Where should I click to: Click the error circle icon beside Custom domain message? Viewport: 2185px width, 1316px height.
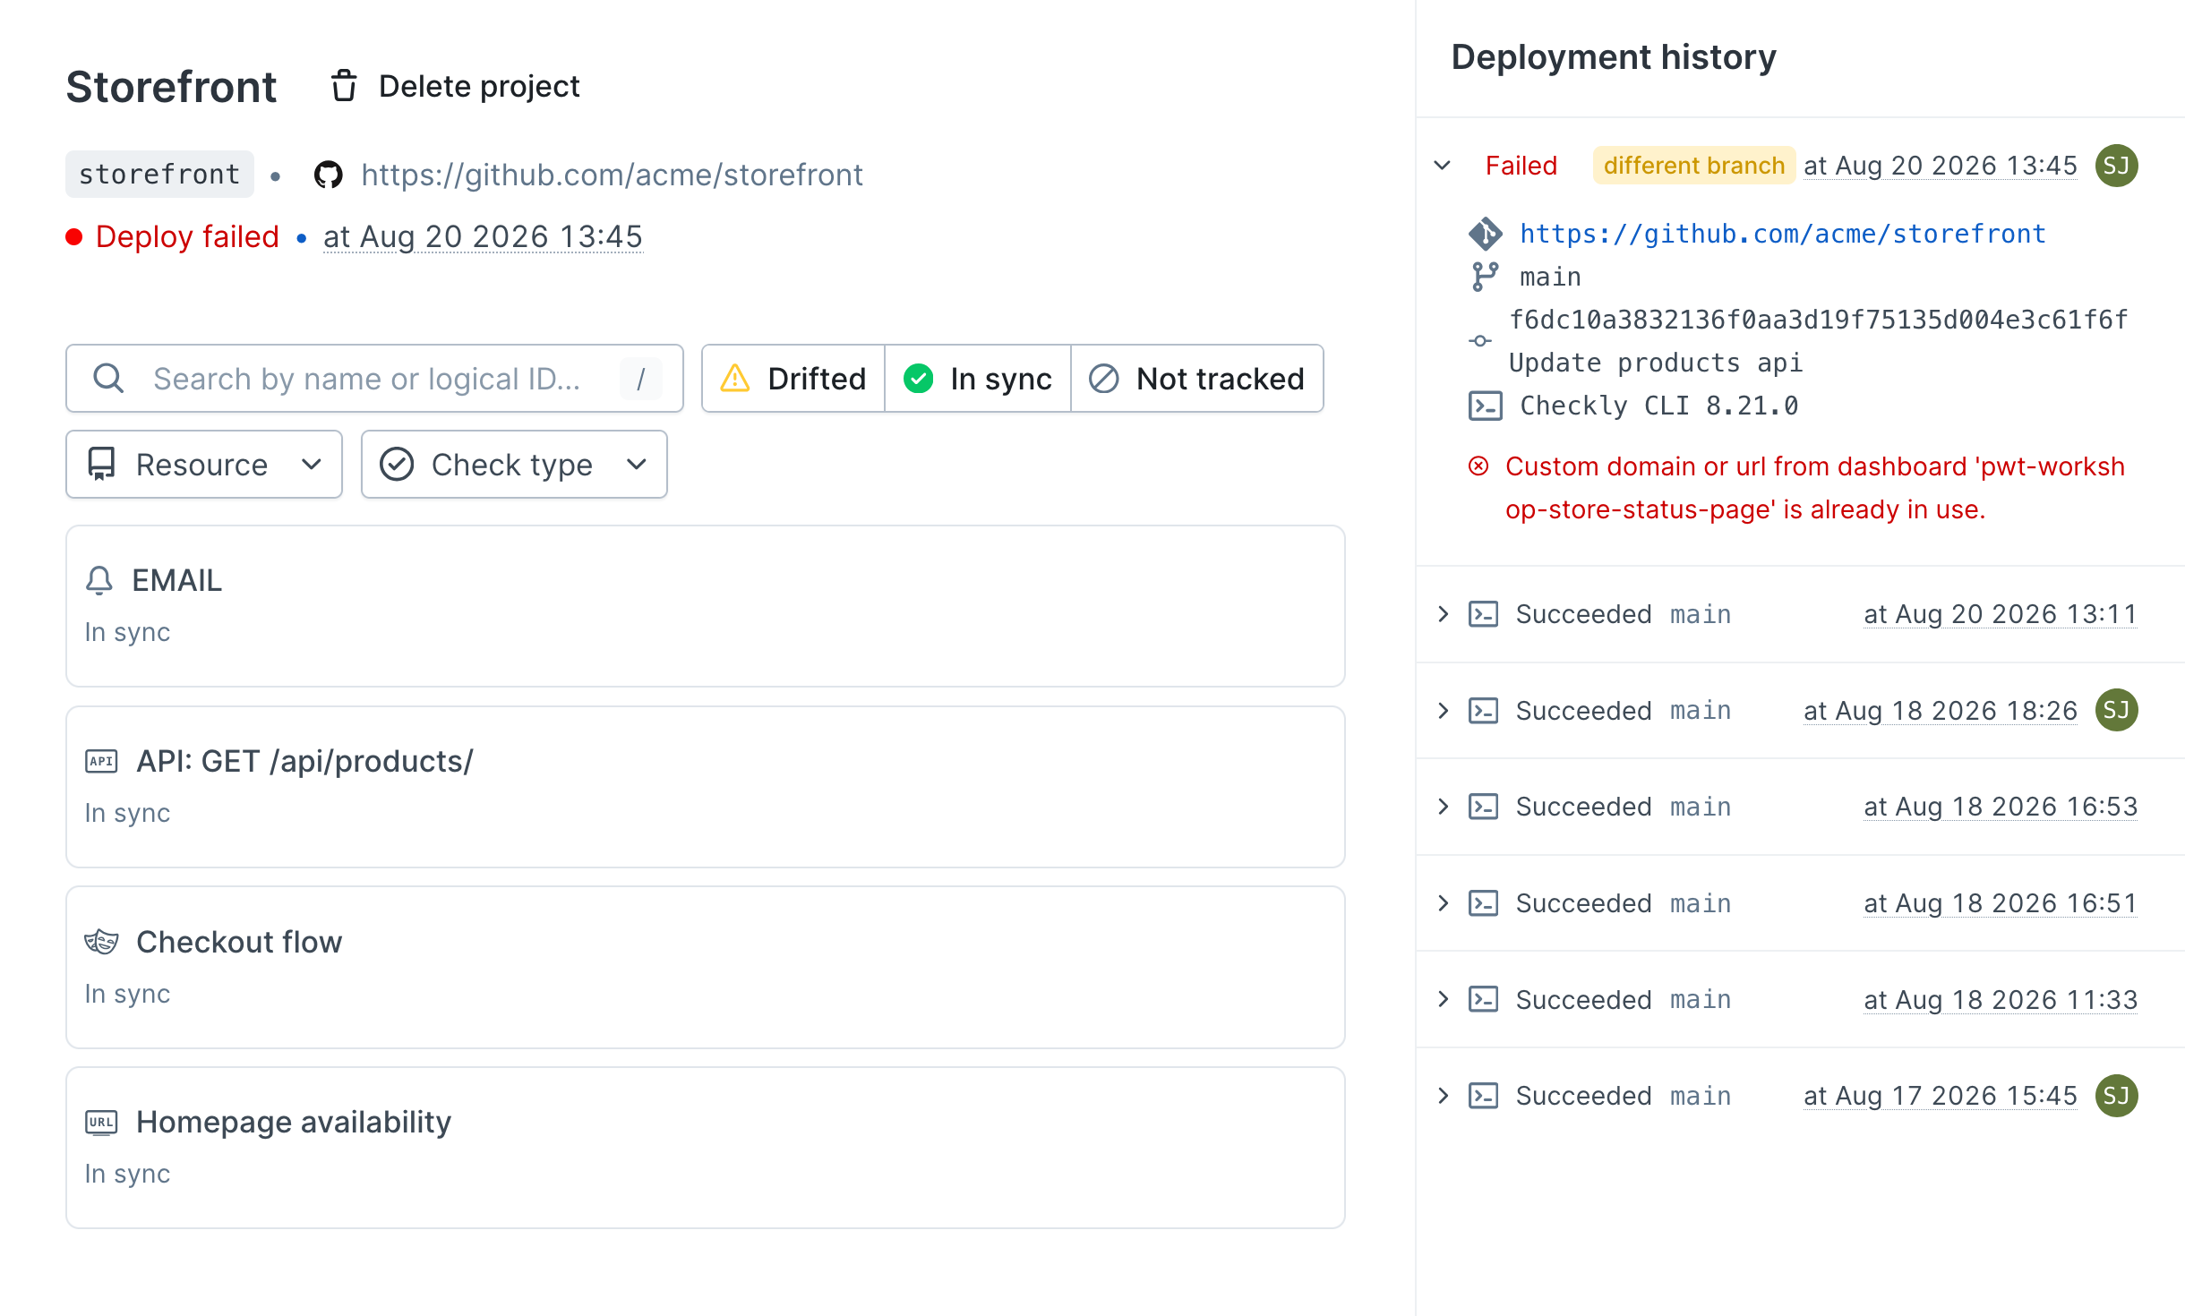pyautogui.click(x=1478, y=466)
